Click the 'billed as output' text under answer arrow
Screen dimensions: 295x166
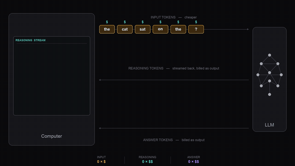point(193,140)
